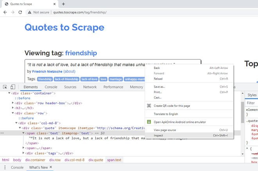The height and width of the screenshot is (171, 258).
Task: Click the QR code icon in context menu
Action: coord(149,106)
